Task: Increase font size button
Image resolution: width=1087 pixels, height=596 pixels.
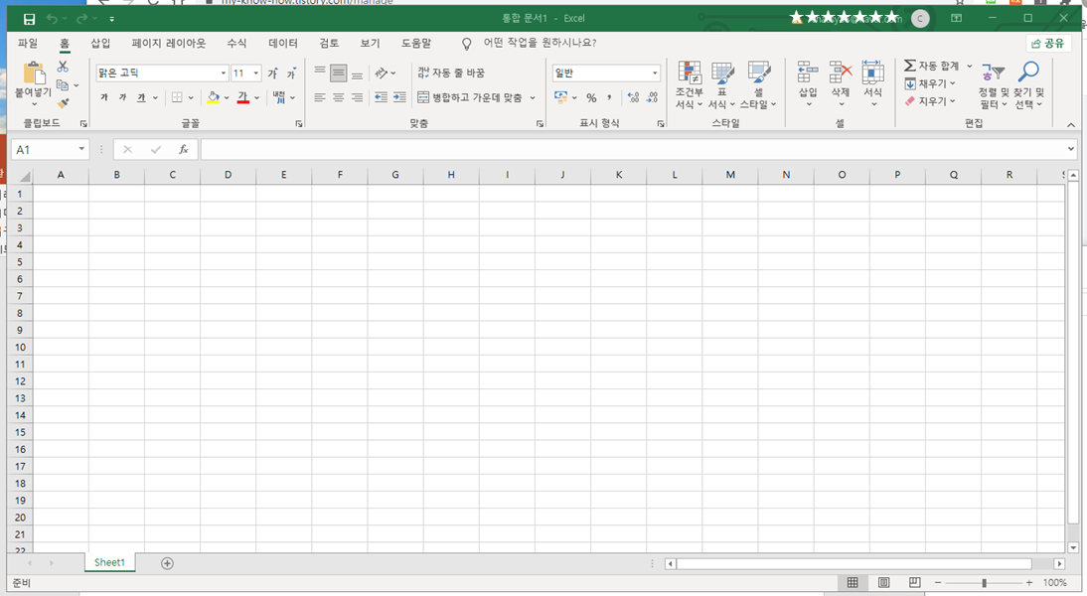Action: pyautogui.click(x=273, y=73)
